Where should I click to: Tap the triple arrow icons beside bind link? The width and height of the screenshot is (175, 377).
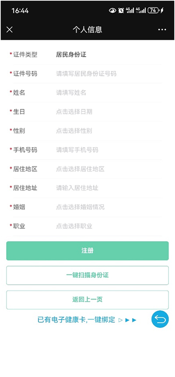pos(127,320)
